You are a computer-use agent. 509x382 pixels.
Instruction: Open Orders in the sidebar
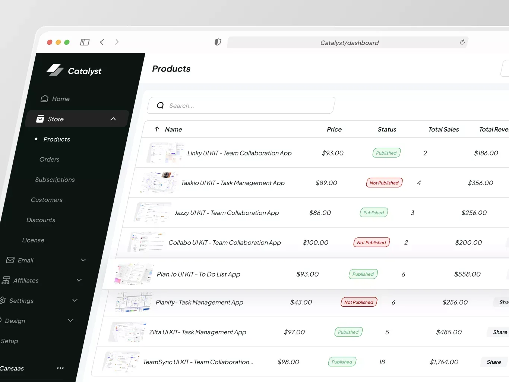(x=50, y=160)
